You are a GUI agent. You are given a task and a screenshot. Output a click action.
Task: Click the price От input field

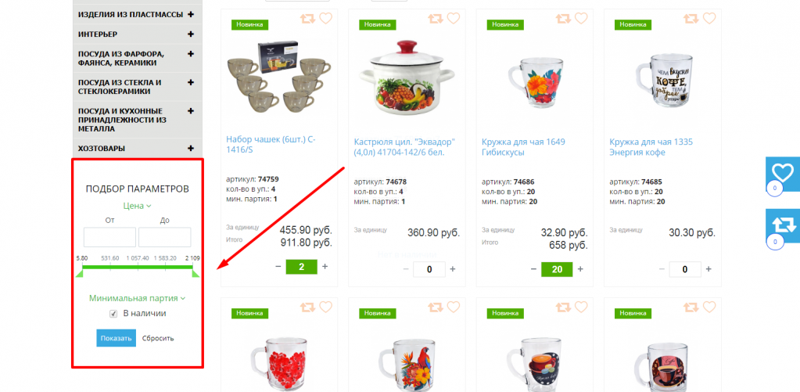(109, 237)
